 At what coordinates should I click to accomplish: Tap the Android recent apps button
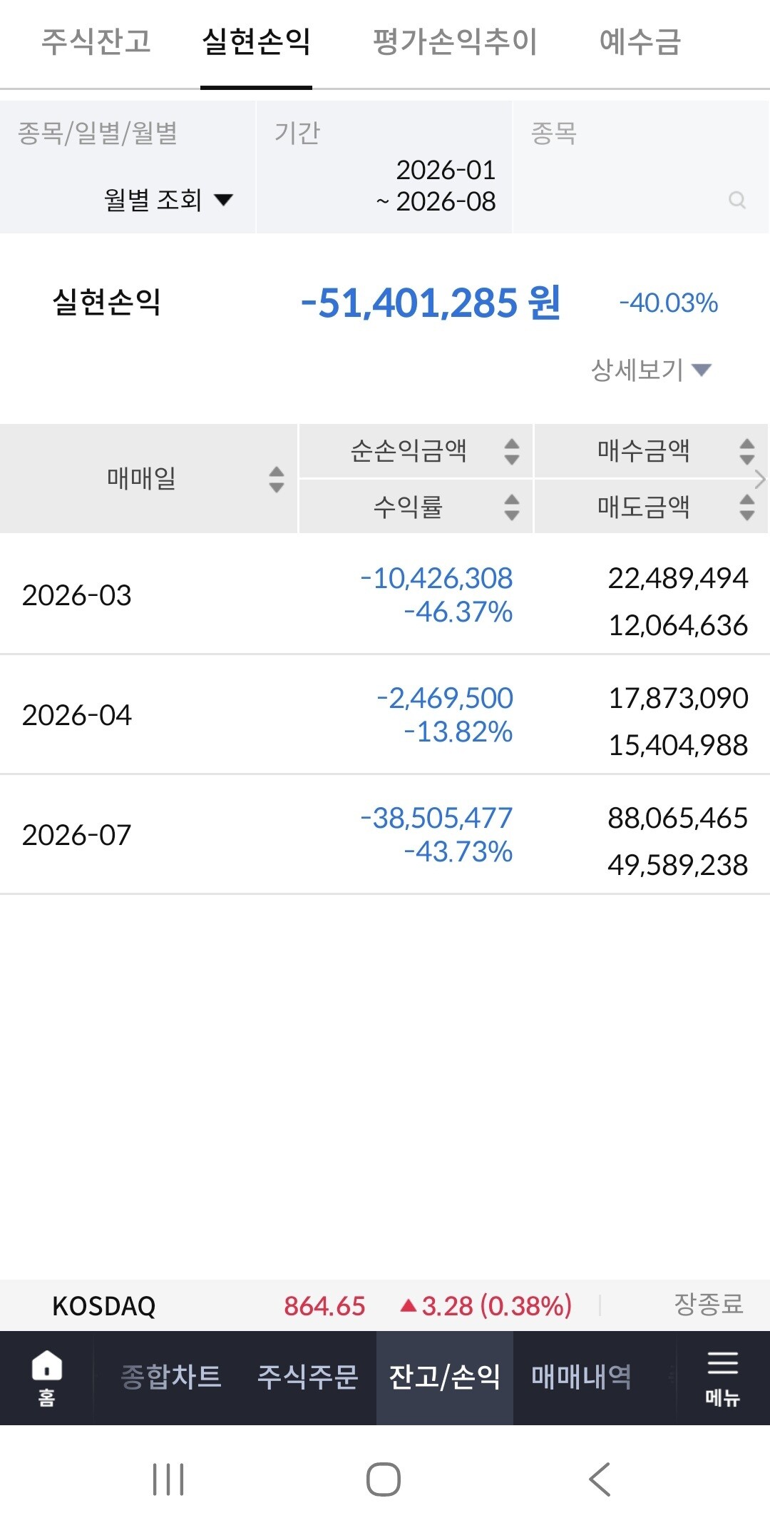pyautogui.click(x=169, y=1479)
